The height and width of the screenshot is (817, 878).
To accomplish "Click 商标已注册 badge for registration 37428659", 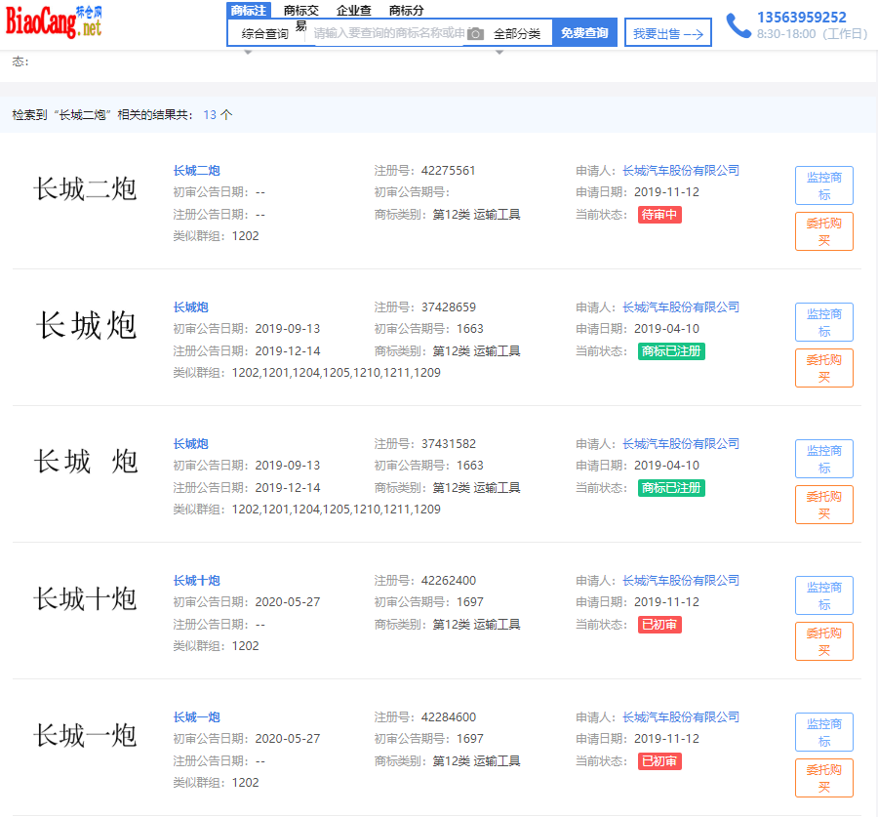I will (x=671, y=351).
